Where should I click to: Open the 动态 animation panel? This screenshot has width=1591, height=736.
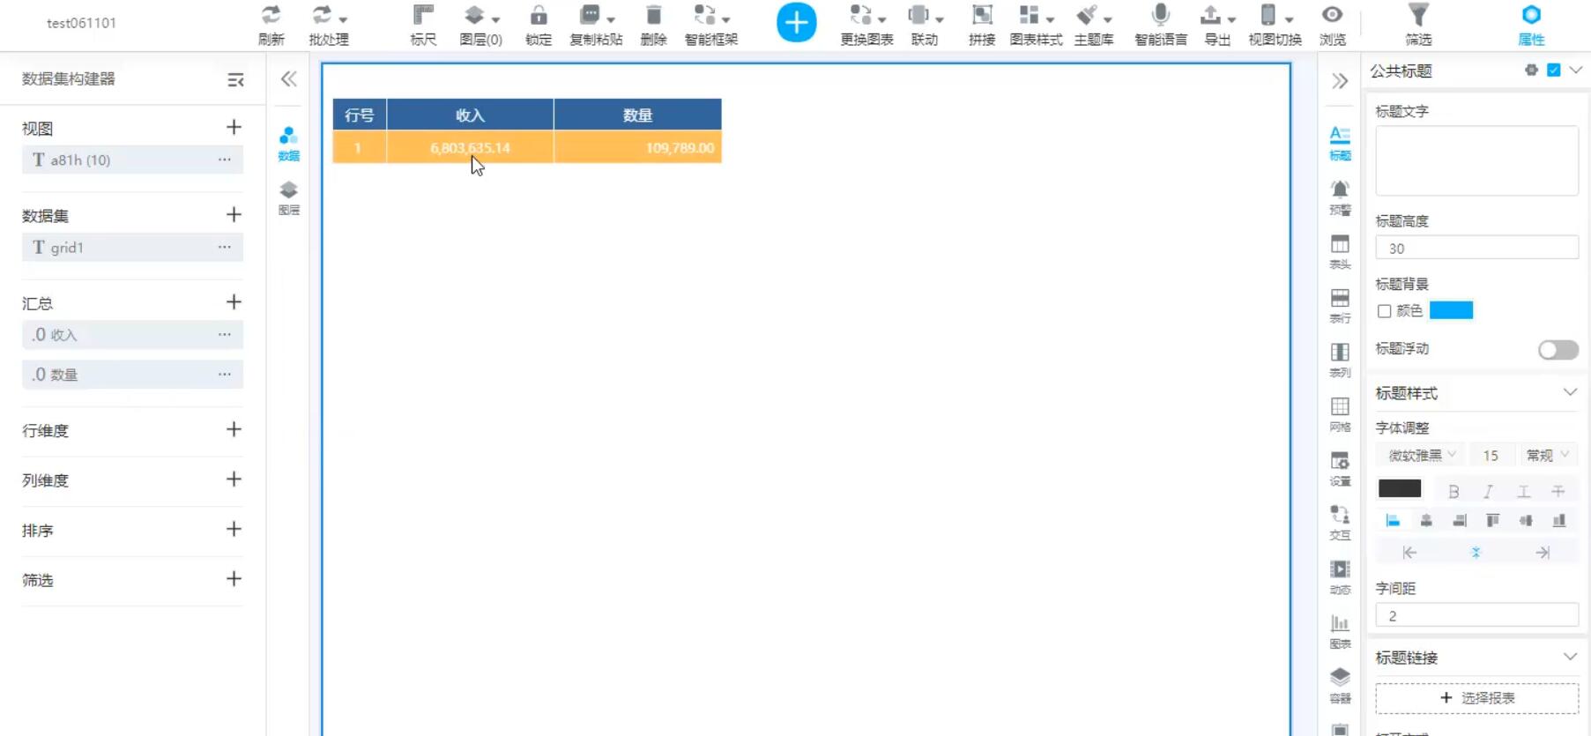[x=1340, y=577]
